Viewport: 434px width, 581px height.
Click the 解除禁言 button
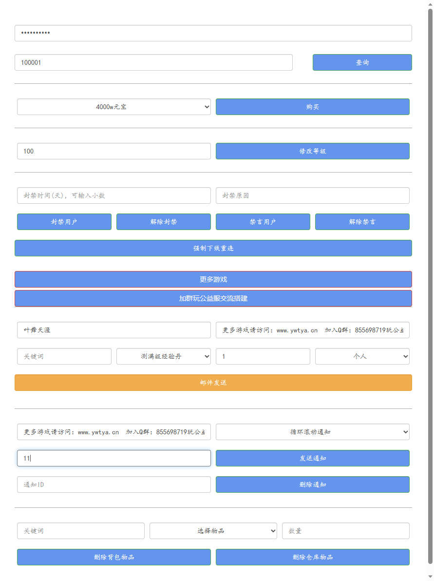[362, 222]
